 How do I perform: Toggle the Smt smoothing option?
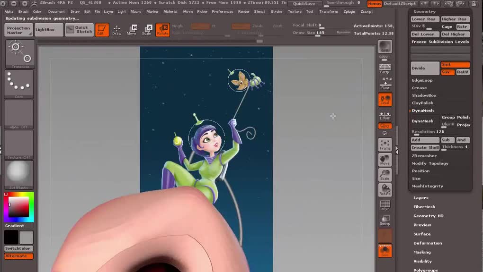tap(455, 65)
